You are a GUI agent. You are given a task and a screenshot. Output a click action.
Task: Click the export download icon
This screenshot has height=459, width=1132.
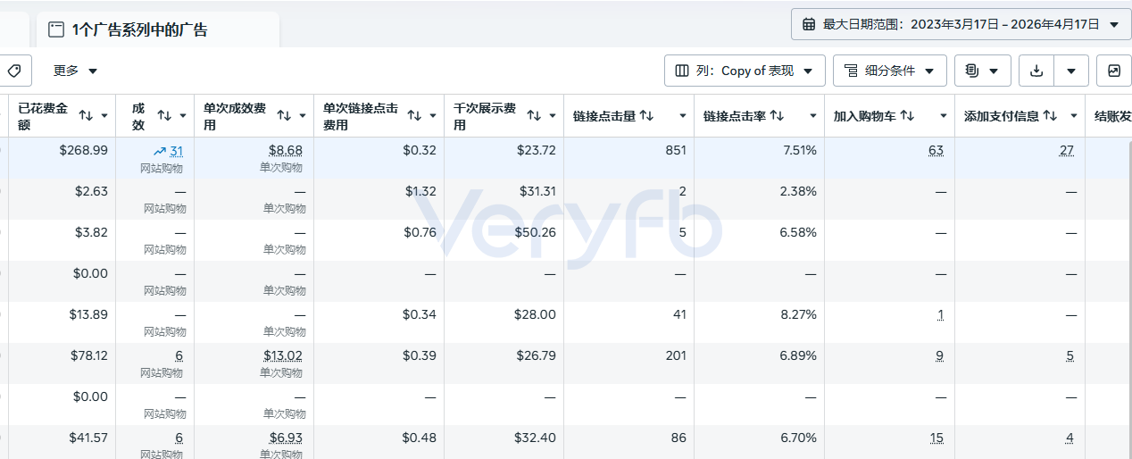(x=1036, y=71)
